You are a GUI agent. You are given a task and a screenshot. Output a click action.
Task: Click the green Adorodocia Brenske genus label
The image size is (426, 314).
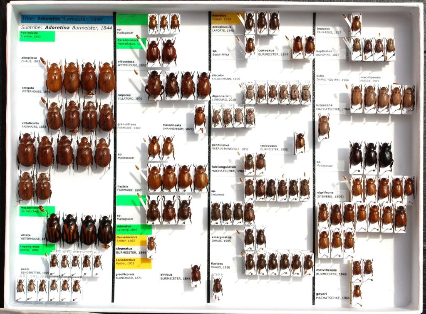(37, 36)
